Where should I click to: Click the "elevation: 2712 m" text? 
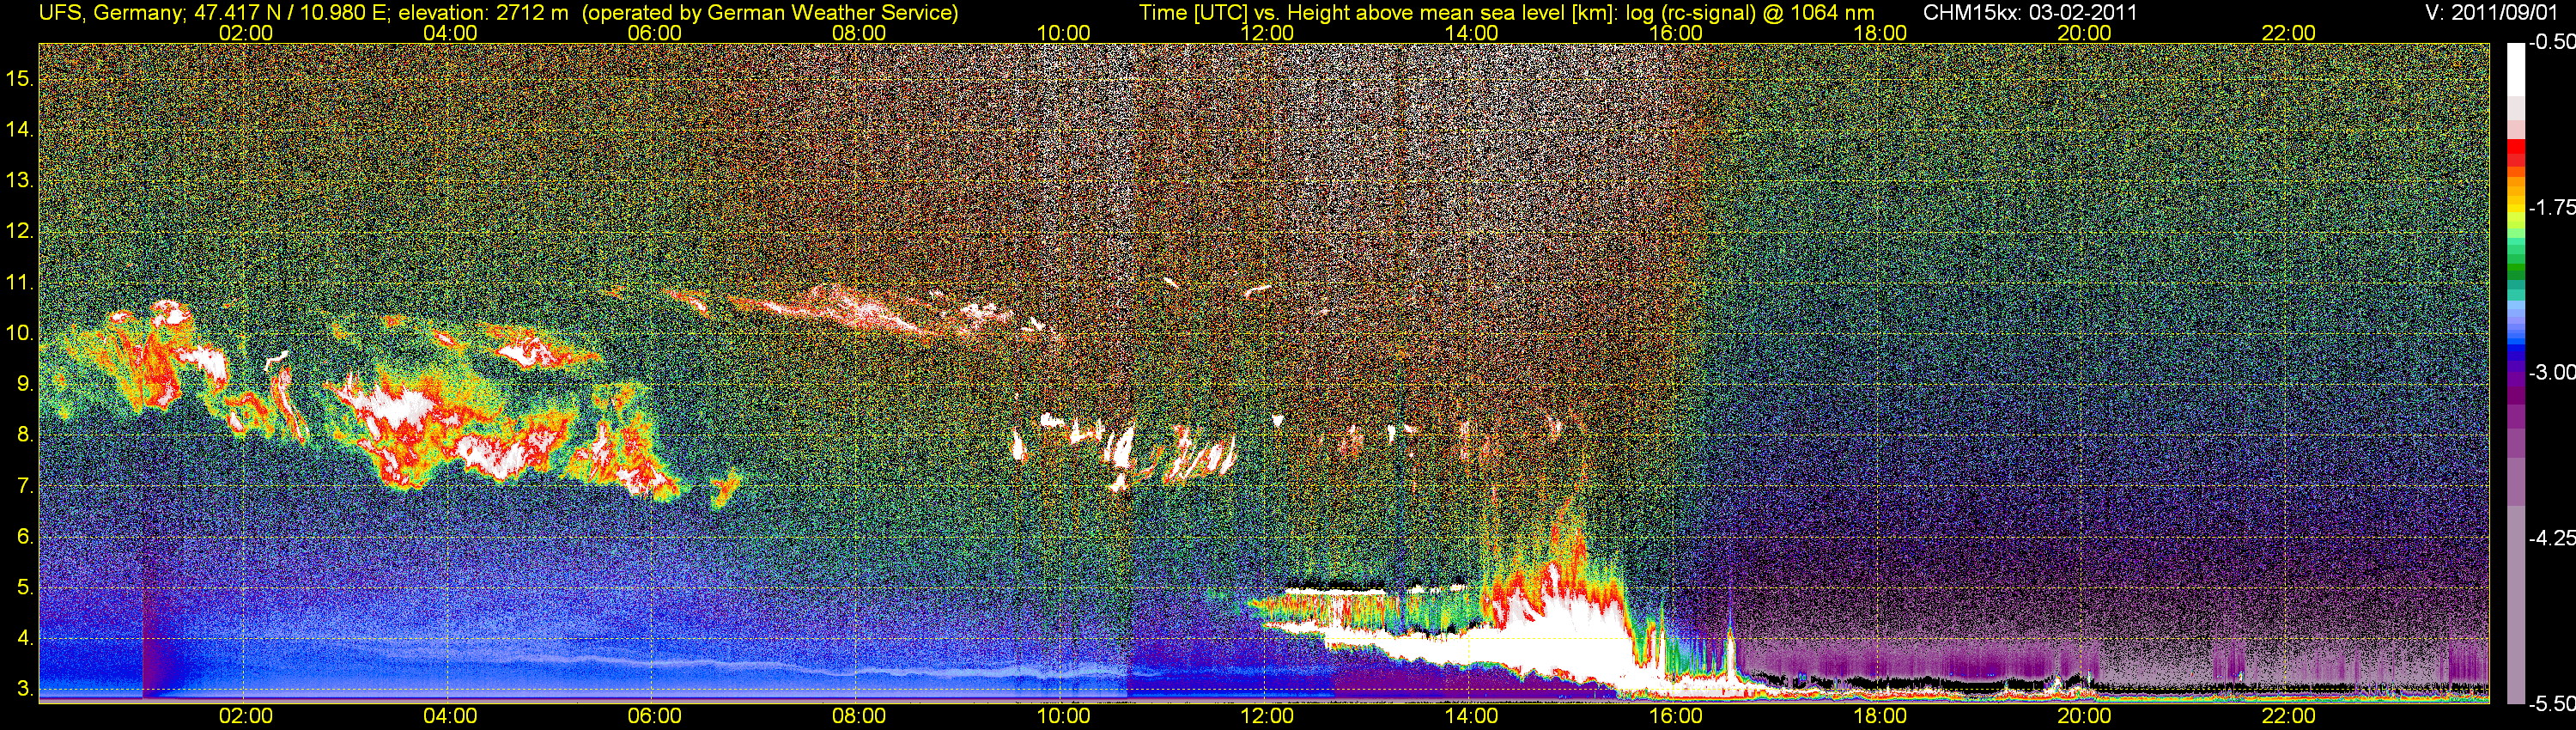tap(483, 13)
